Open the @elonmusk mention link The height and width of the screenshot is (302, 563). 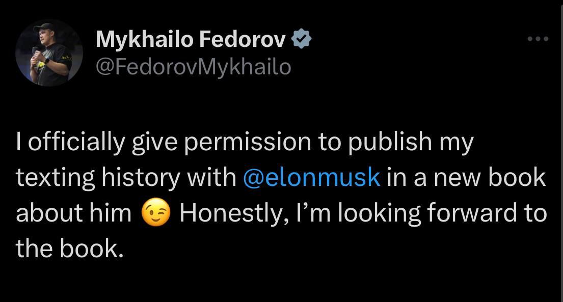(x=312, y=178)
